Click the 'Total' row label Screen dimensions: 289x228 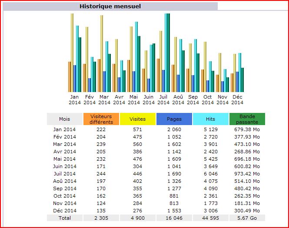point(65,218)
